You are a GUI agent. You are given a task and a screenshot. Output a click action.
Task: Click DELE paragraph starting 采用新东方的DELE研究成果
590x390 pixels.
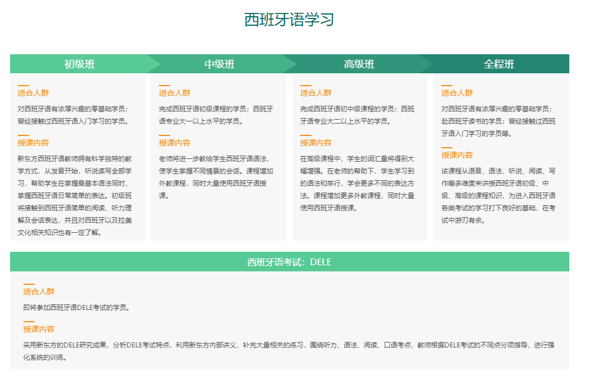point(288,351)
